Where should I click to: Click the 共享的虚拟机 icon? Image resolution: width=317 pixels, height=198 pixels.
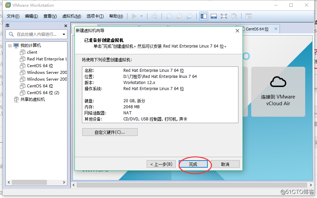(16, 99)
